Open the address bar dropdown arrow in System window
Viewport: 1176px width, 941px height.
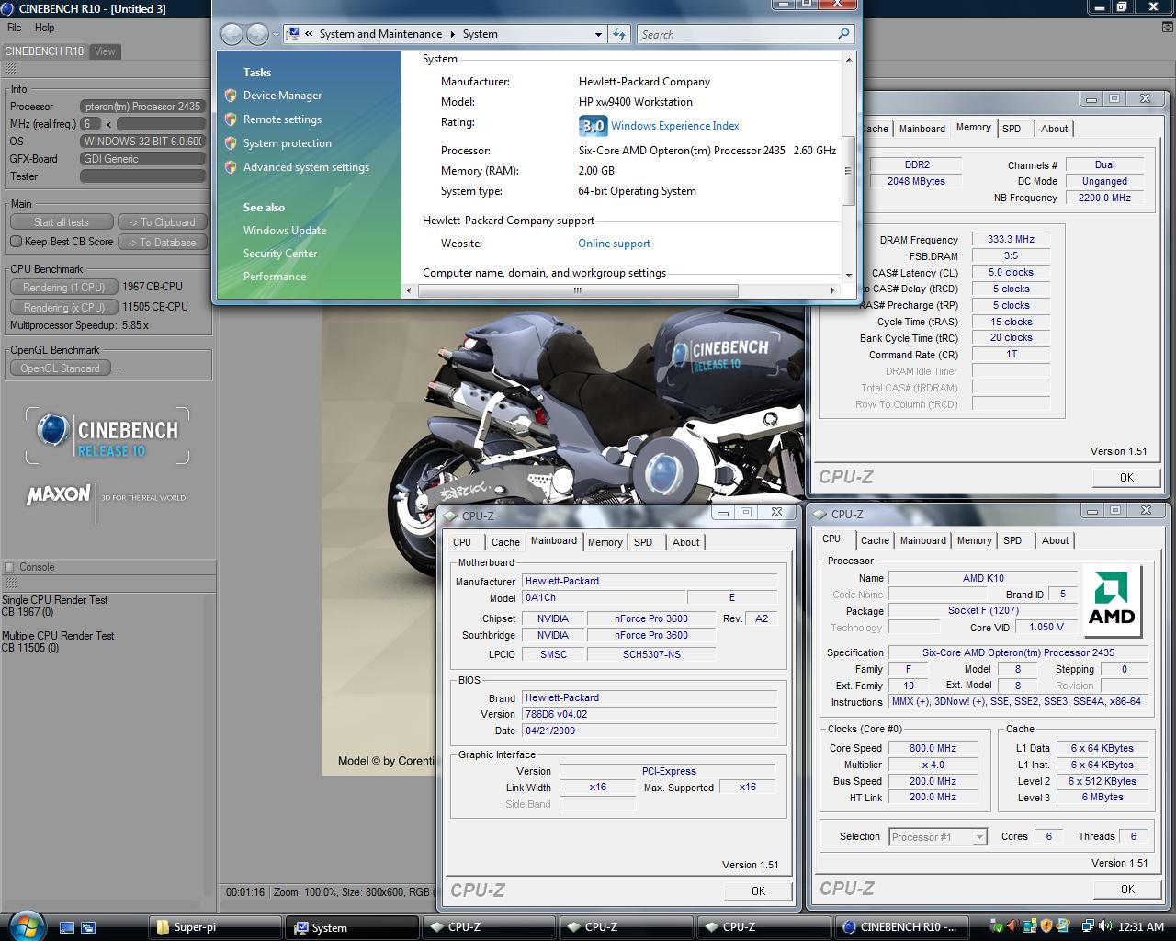598,34
